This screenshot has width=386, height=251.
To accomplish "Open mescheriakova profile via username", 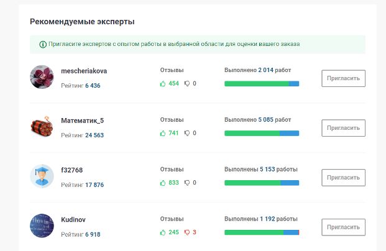I will [x=85, y=71].
